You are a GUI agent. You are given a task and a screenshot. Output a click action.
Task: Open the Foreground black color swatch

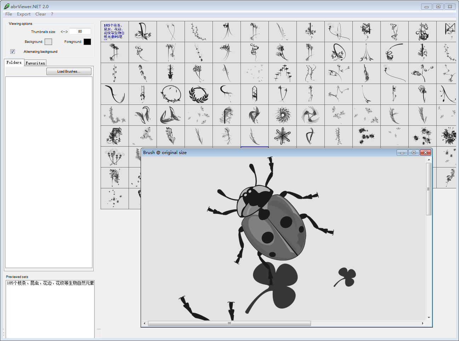pos(87,42)
